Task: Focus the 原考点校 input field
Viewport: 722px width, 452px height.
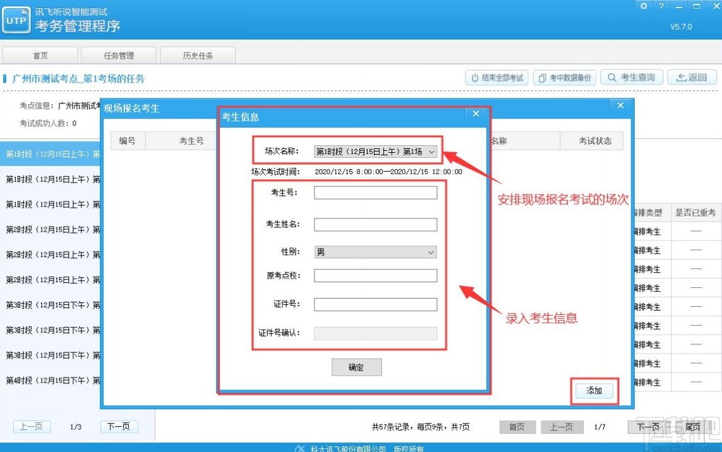Action: [375, 275]
